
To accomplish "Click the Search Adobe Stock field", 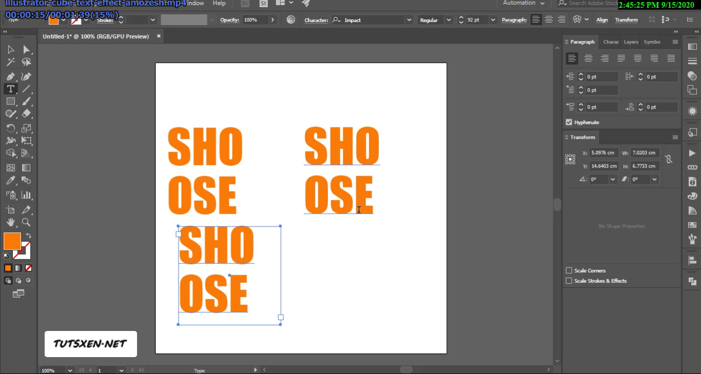I will click(x=587, y=3).
